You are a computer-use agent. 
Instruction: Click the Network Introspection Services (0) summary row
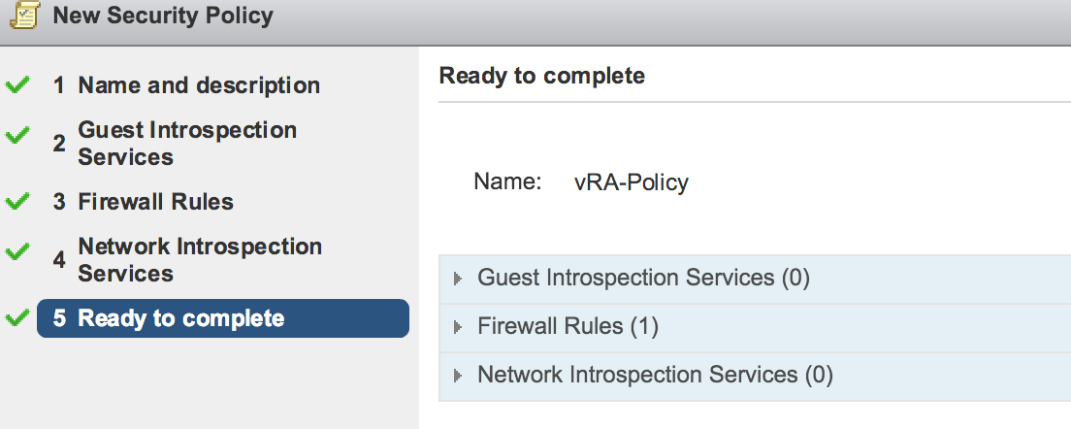655,375
